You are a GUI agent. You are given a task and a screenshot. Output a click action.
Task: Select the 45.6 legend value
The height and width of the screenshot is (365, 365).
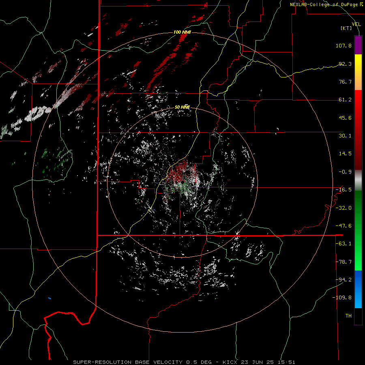[345, 118]
